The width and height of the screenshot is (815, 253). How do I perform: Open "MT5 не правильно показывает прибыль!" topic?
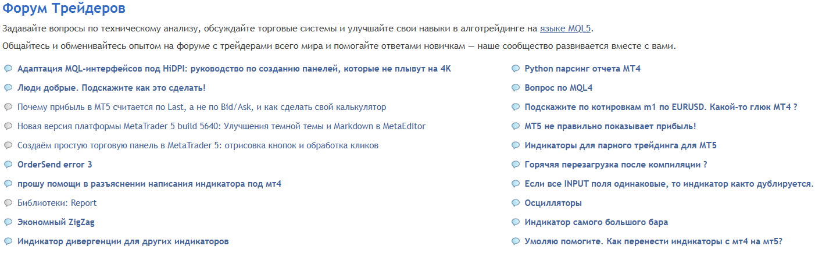pos(610,126)
